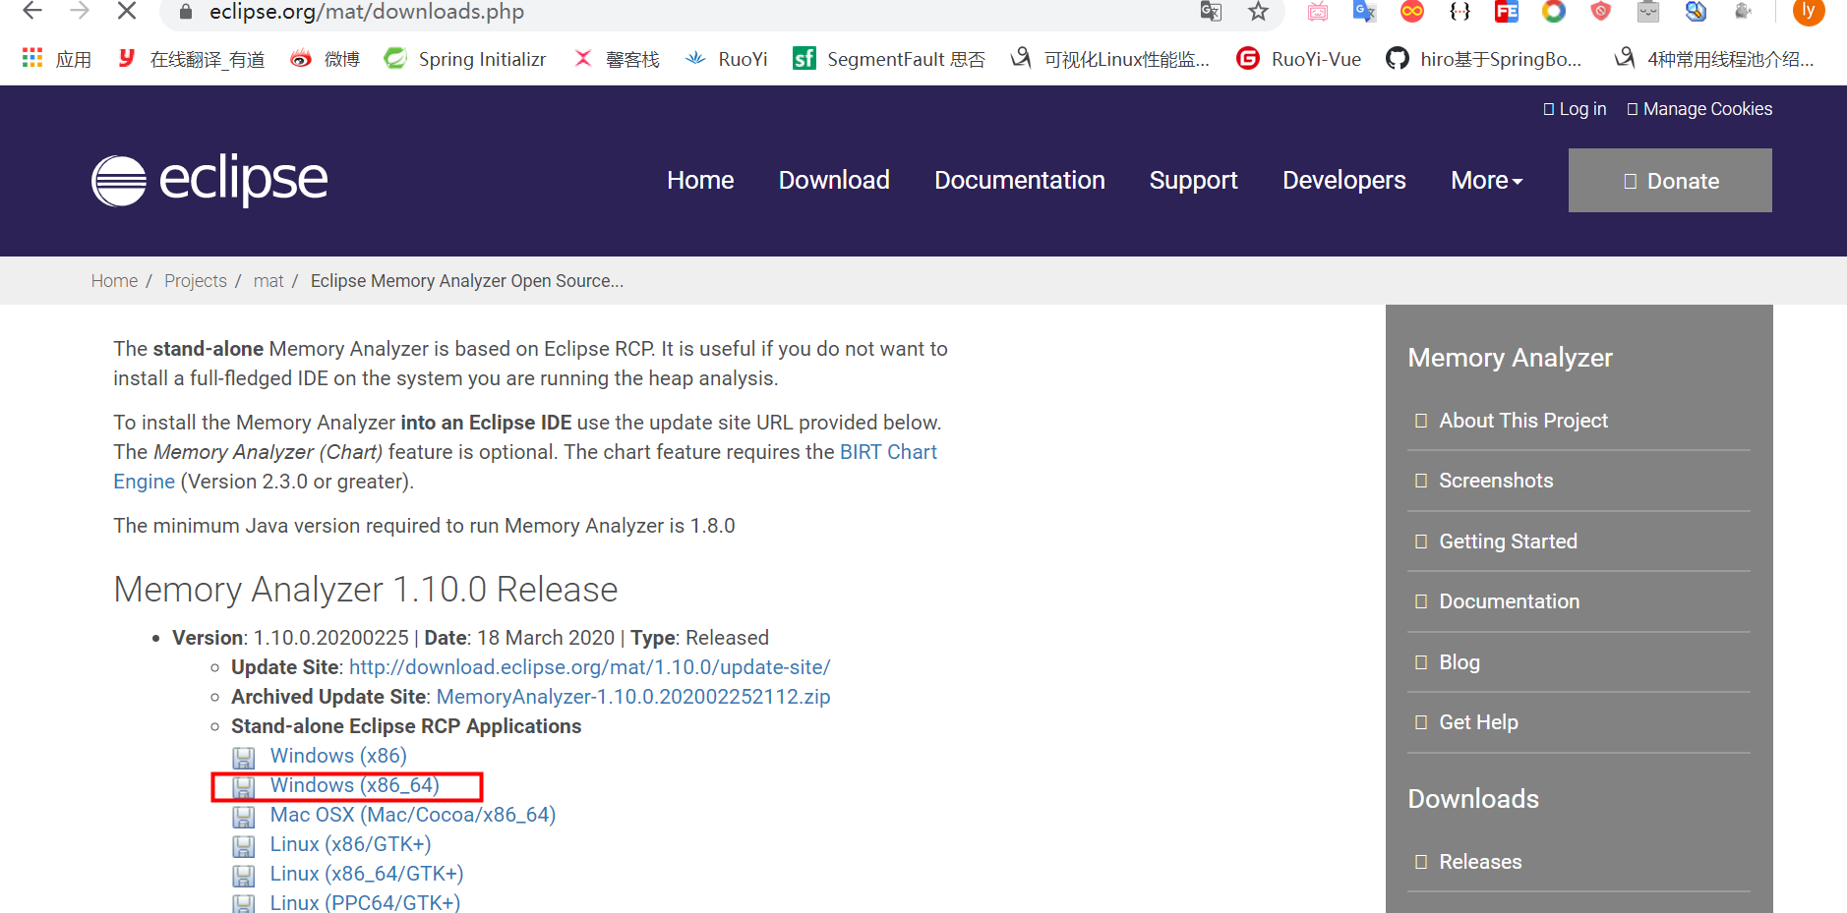1847x913 pixels.
Task: Click the FE extension icon
Action: pyautogui.click(x=1506, y=12)
